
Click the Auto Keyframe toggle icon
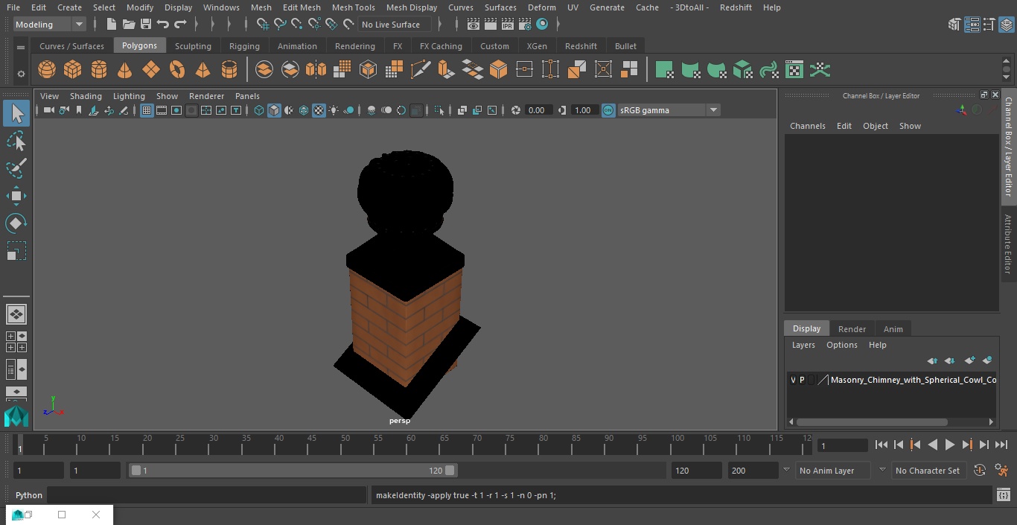pos(980,471)
